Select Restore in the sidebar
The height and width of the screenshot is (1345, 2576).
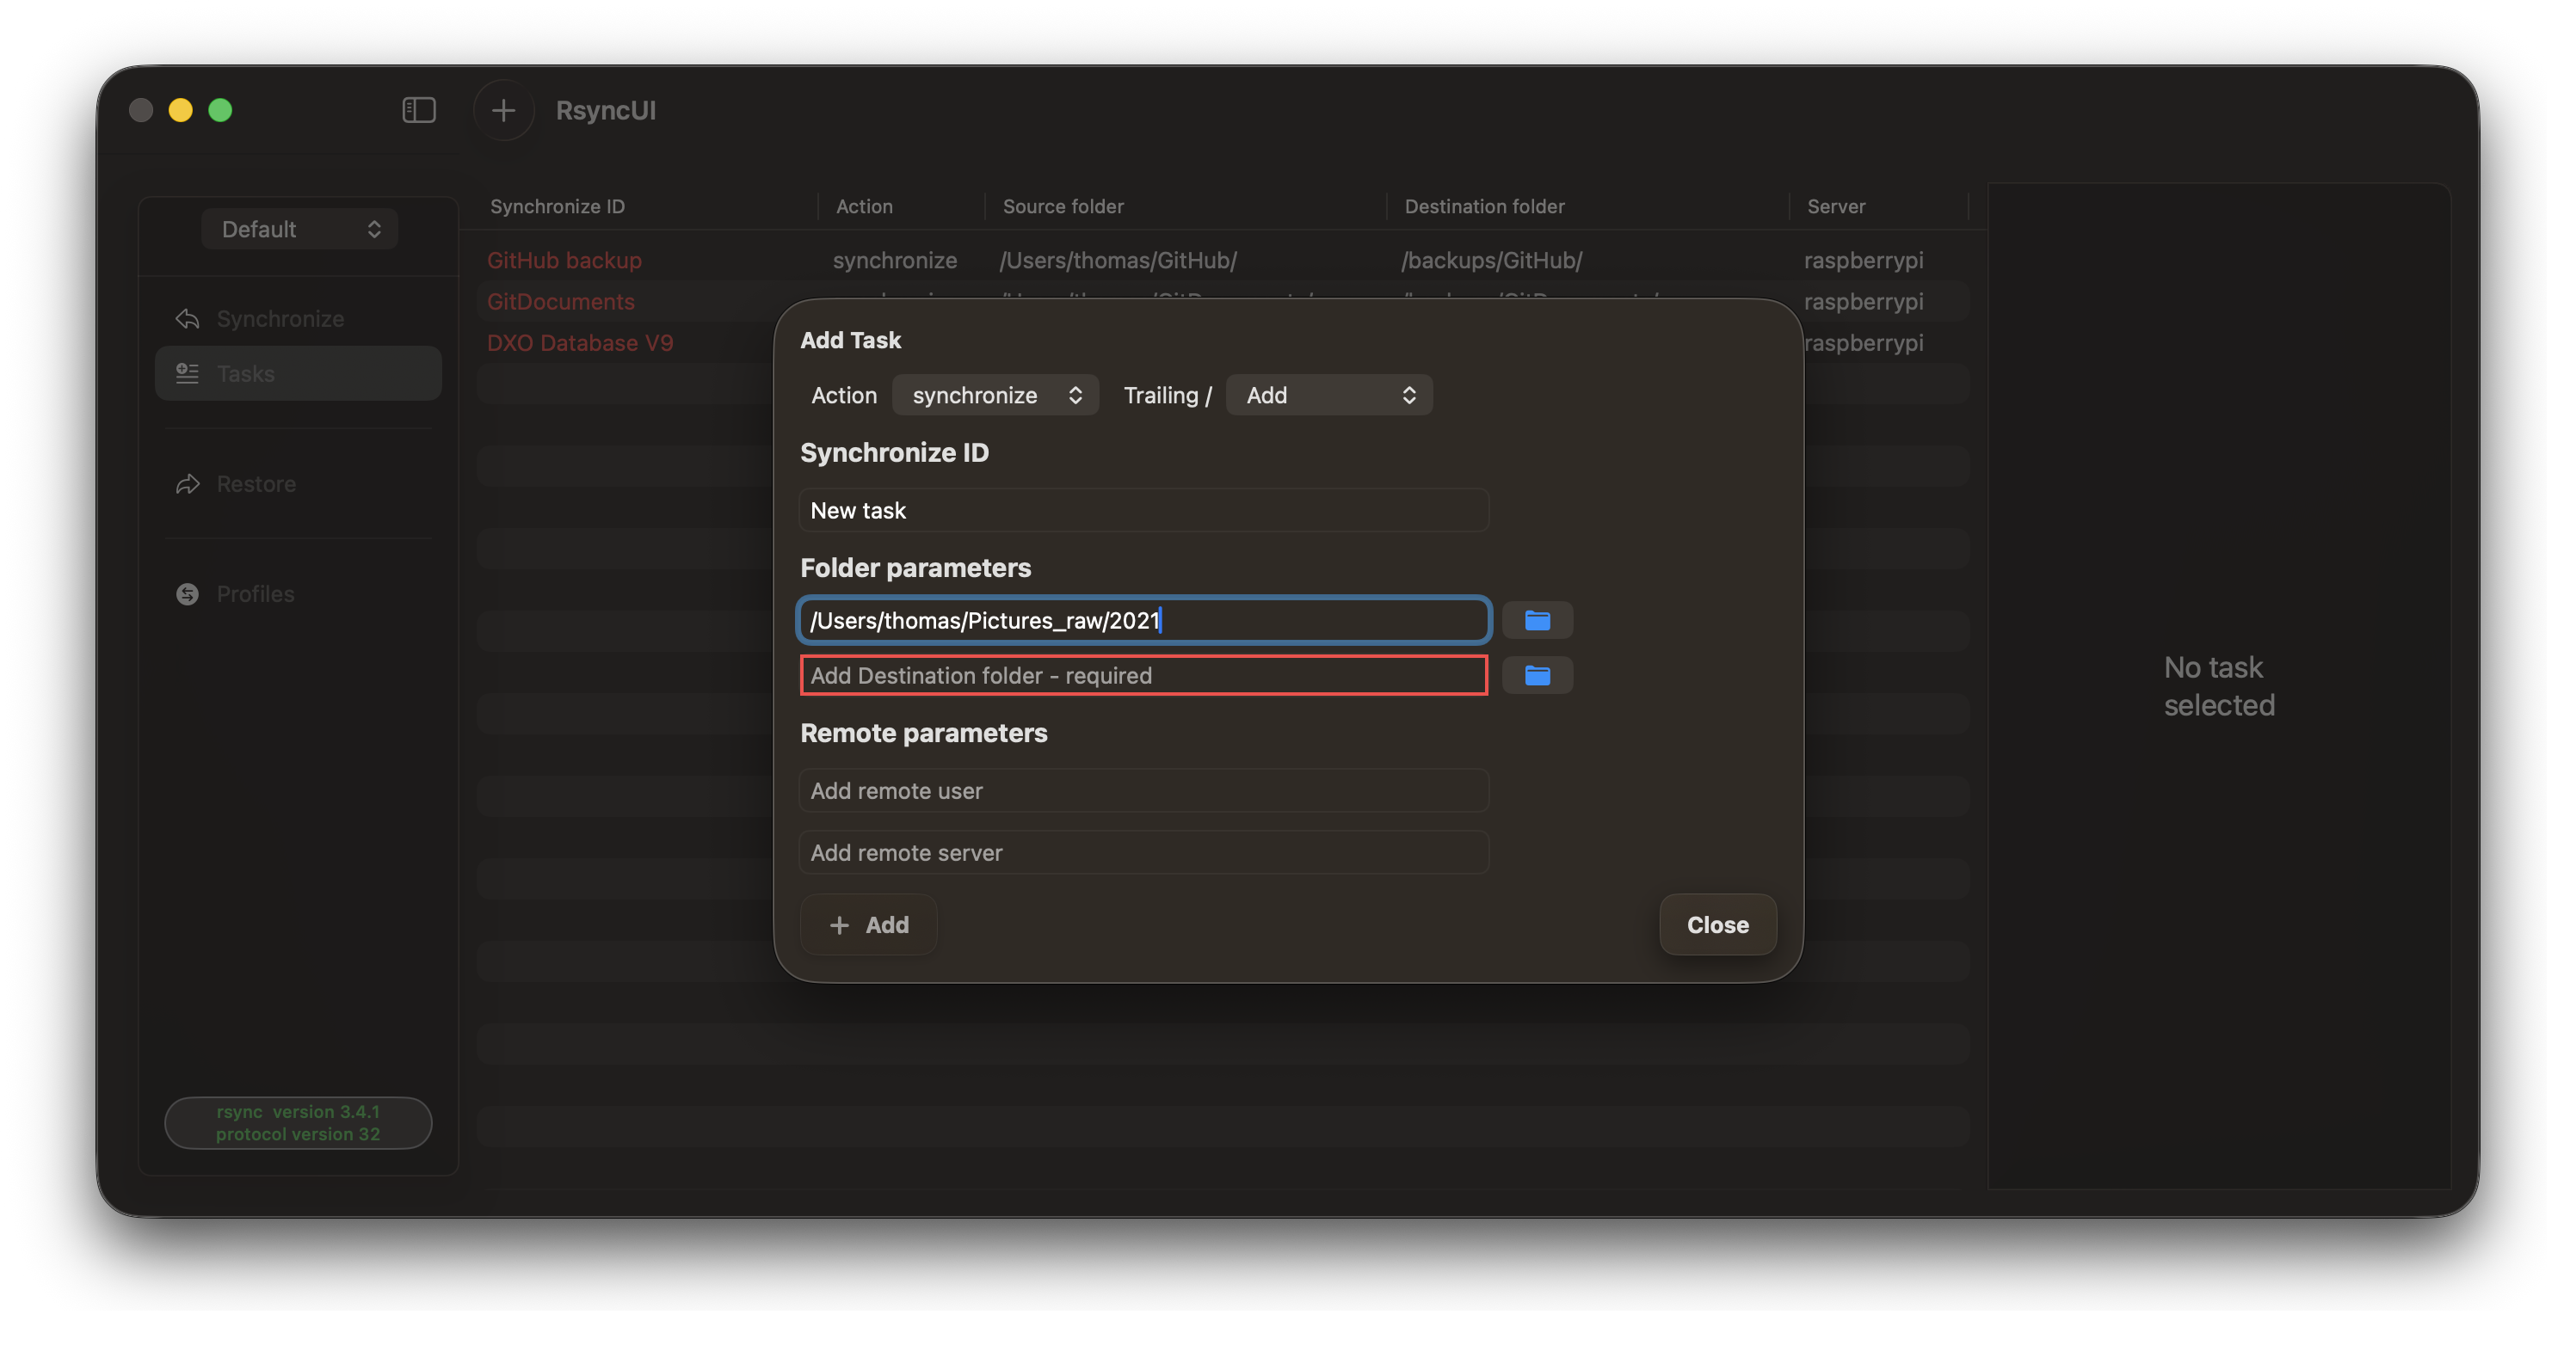coord(256,483)
